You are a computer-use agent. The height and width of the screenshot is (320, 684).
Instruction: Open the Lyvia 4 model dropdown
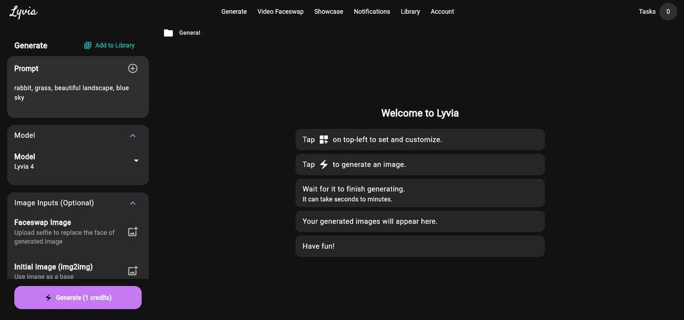pyautogui.click(x=136, y=161)
